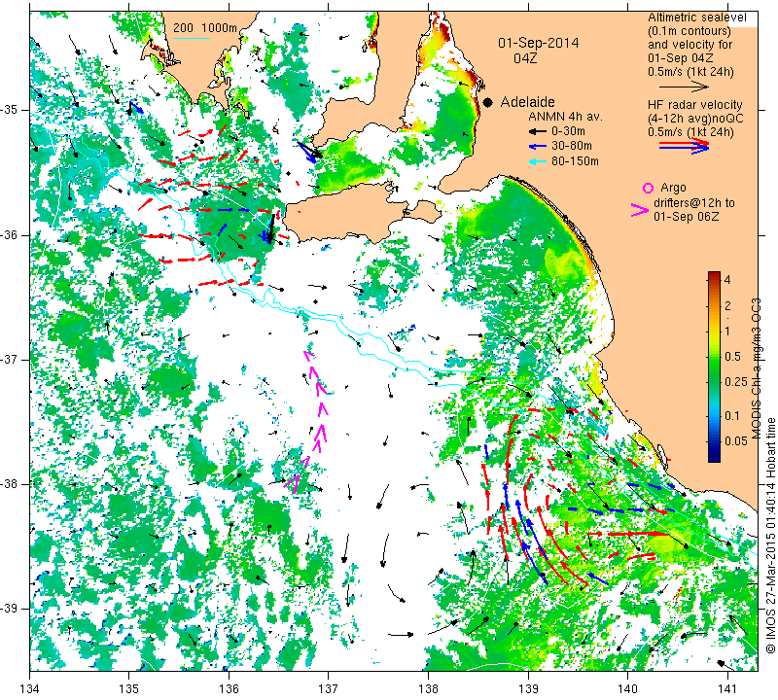
Task: Click the colorbar tick label '0.05'
Action: pyautogui.click(x=736, y=441)
